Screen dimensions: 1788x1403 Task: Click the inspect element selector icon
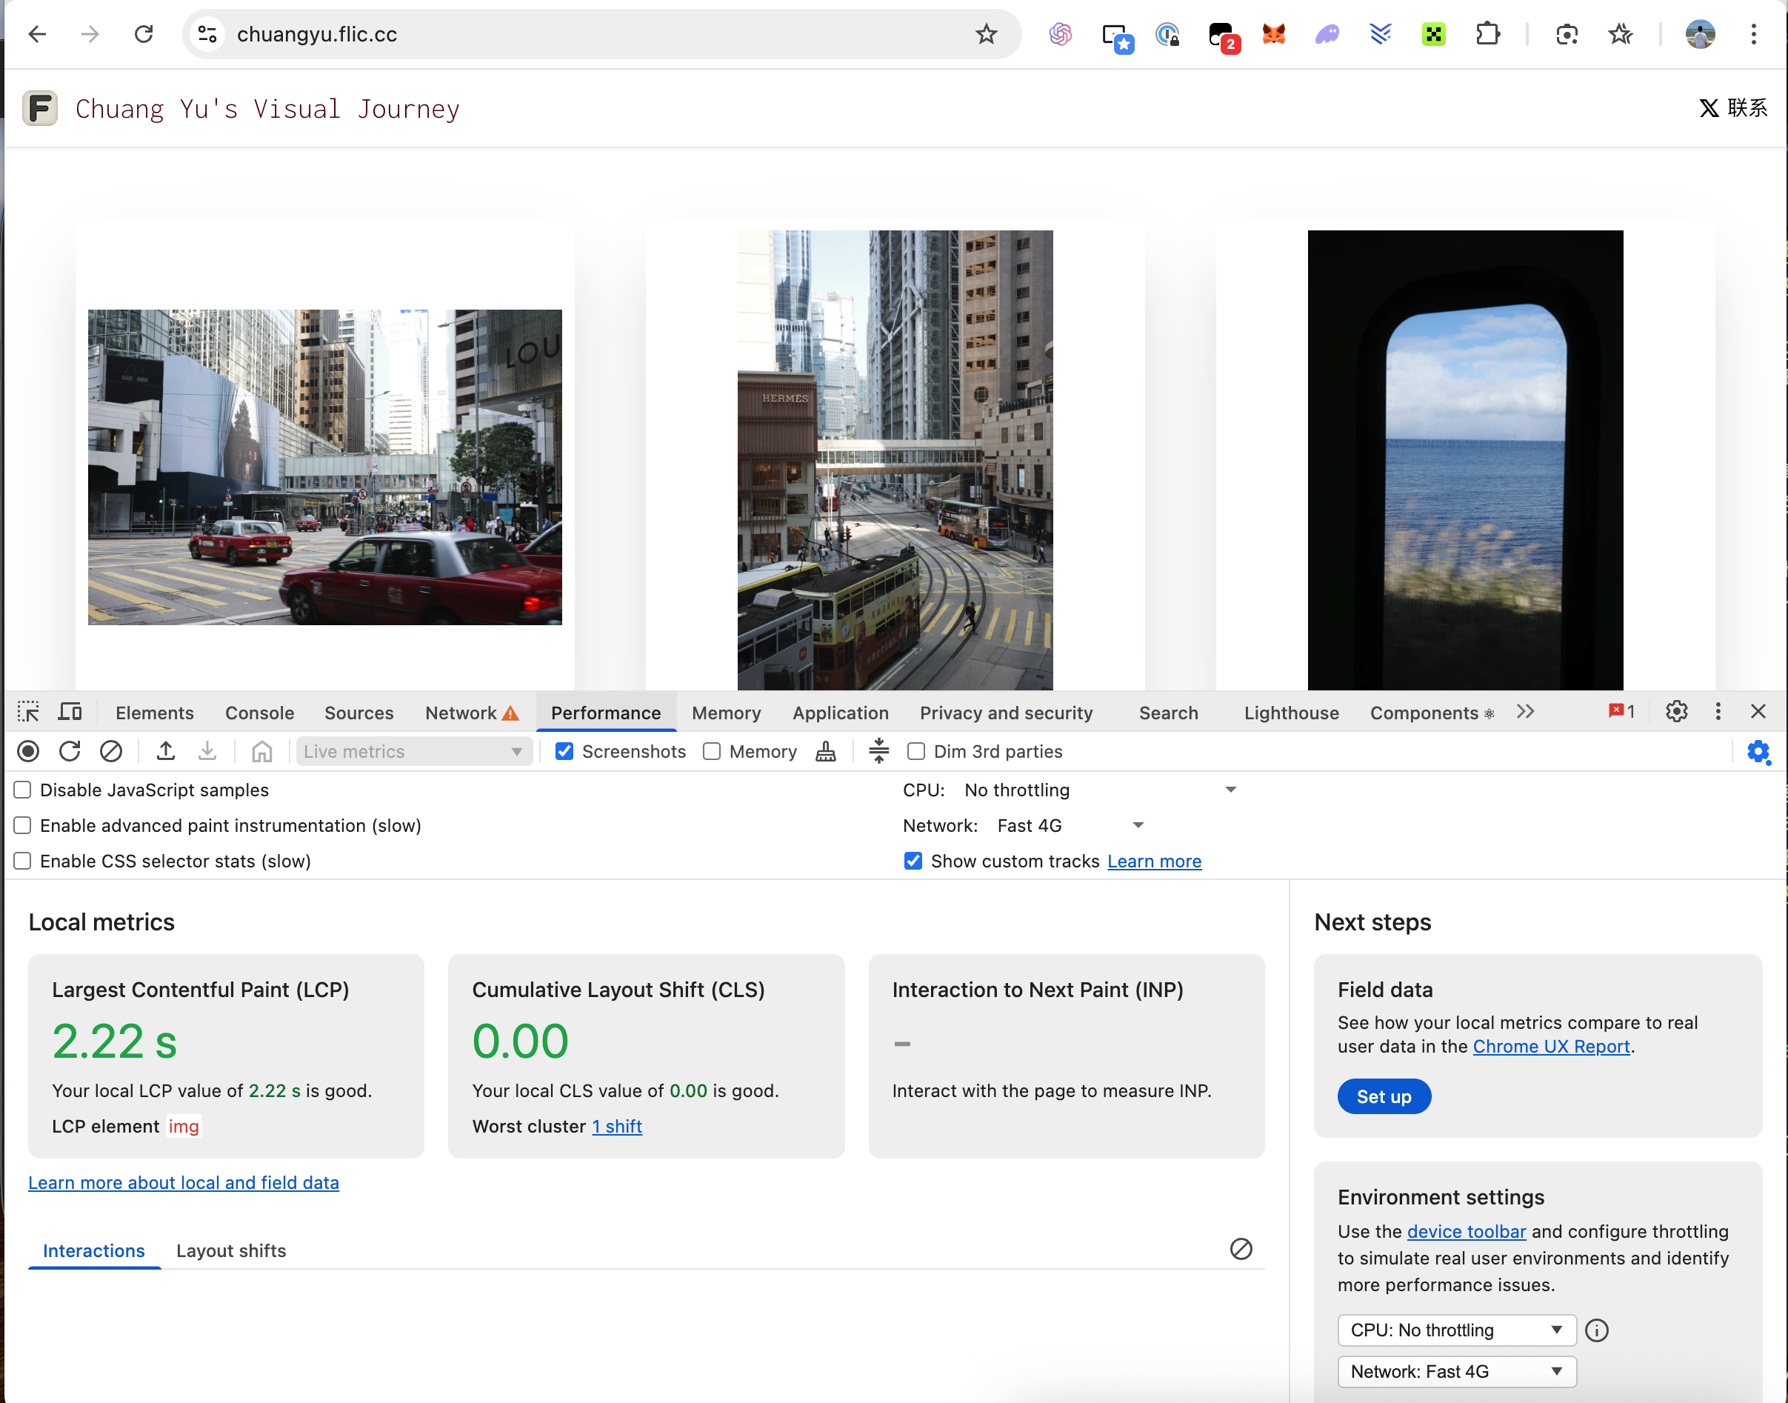point(28,712)
